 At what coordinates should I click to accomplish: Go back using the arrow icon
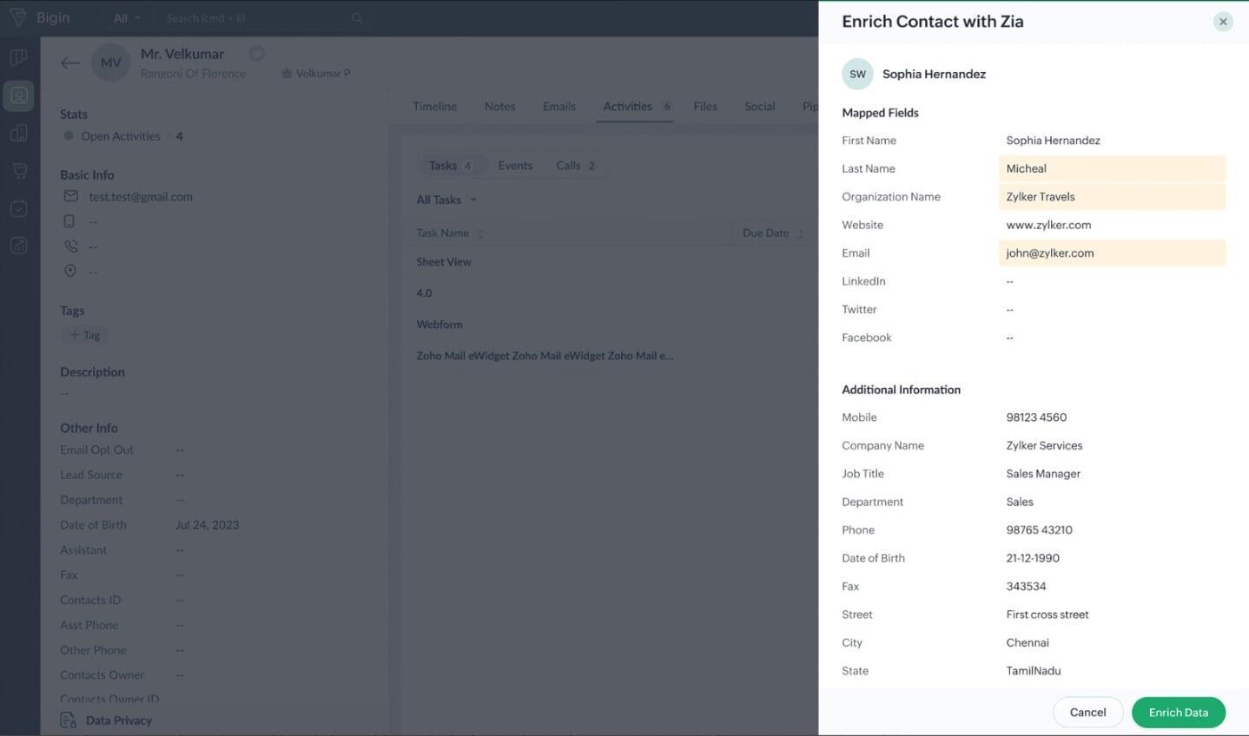pyautogui.click(x=70, y=62)
